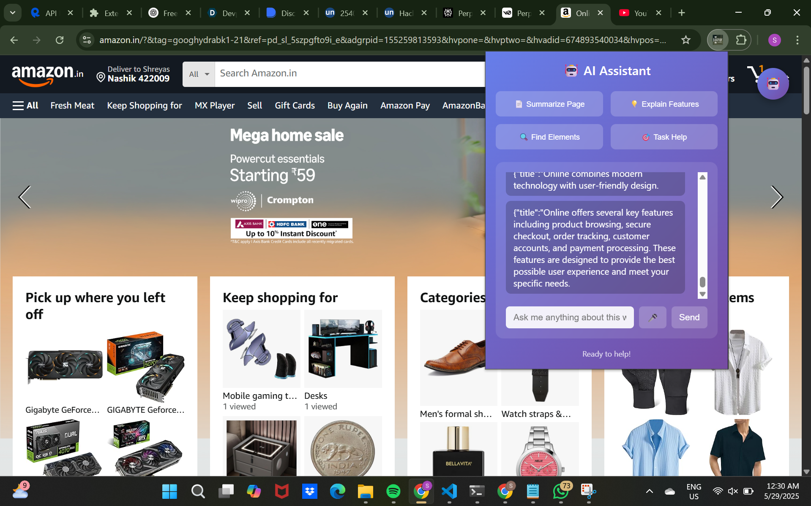Open the Windows Start menu
The width and height of the screenshot is (811, 506).
[x=169, y=491]
